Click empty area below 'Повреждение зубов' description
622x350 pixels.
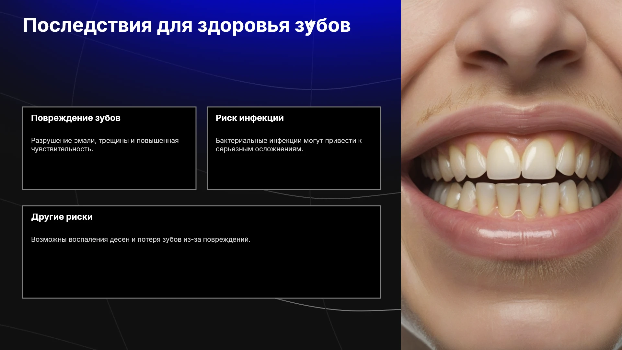109,172
